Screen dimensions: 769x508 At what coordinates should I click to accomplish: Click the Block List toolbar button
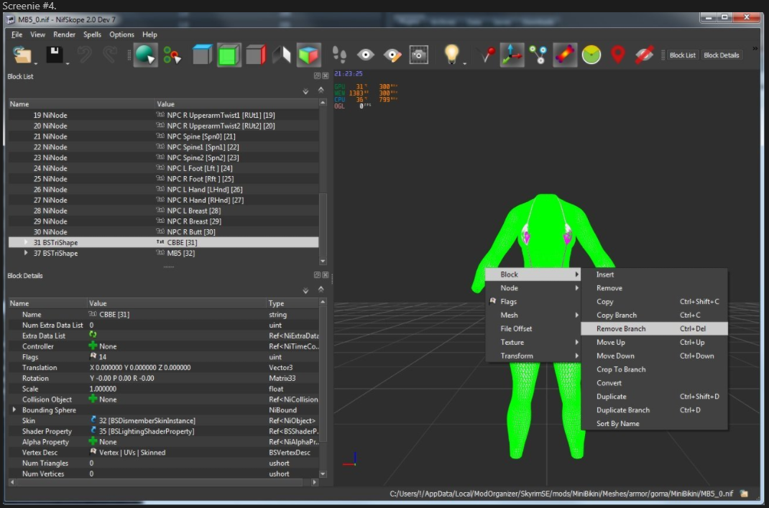click(x=683, y=55)
